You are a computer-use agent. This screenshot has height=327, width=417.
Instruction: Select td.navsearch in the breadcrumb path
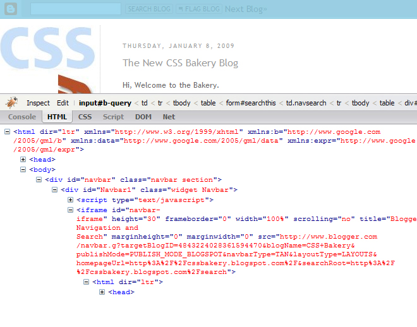306,103
